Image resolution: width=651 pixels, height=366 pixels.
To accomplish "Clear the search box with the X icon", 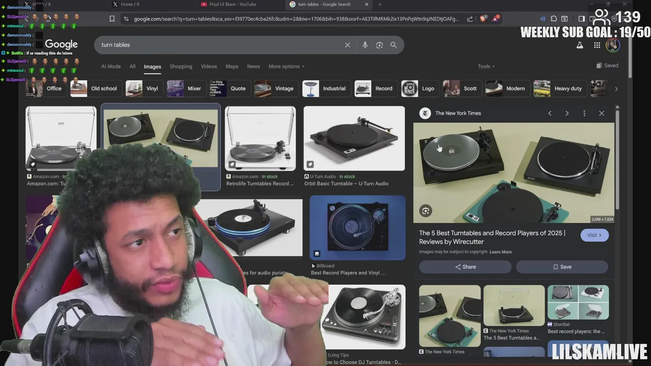I will tap(347, 45).
